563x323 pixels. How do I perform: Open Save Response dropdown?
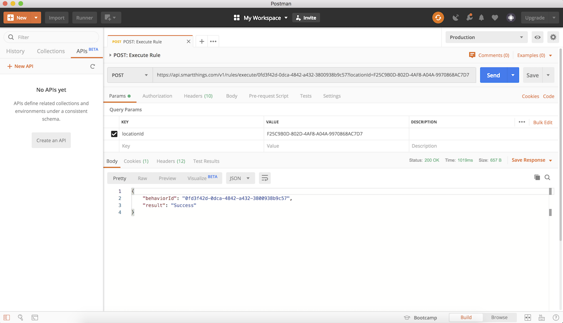click(x=532, y=160)
